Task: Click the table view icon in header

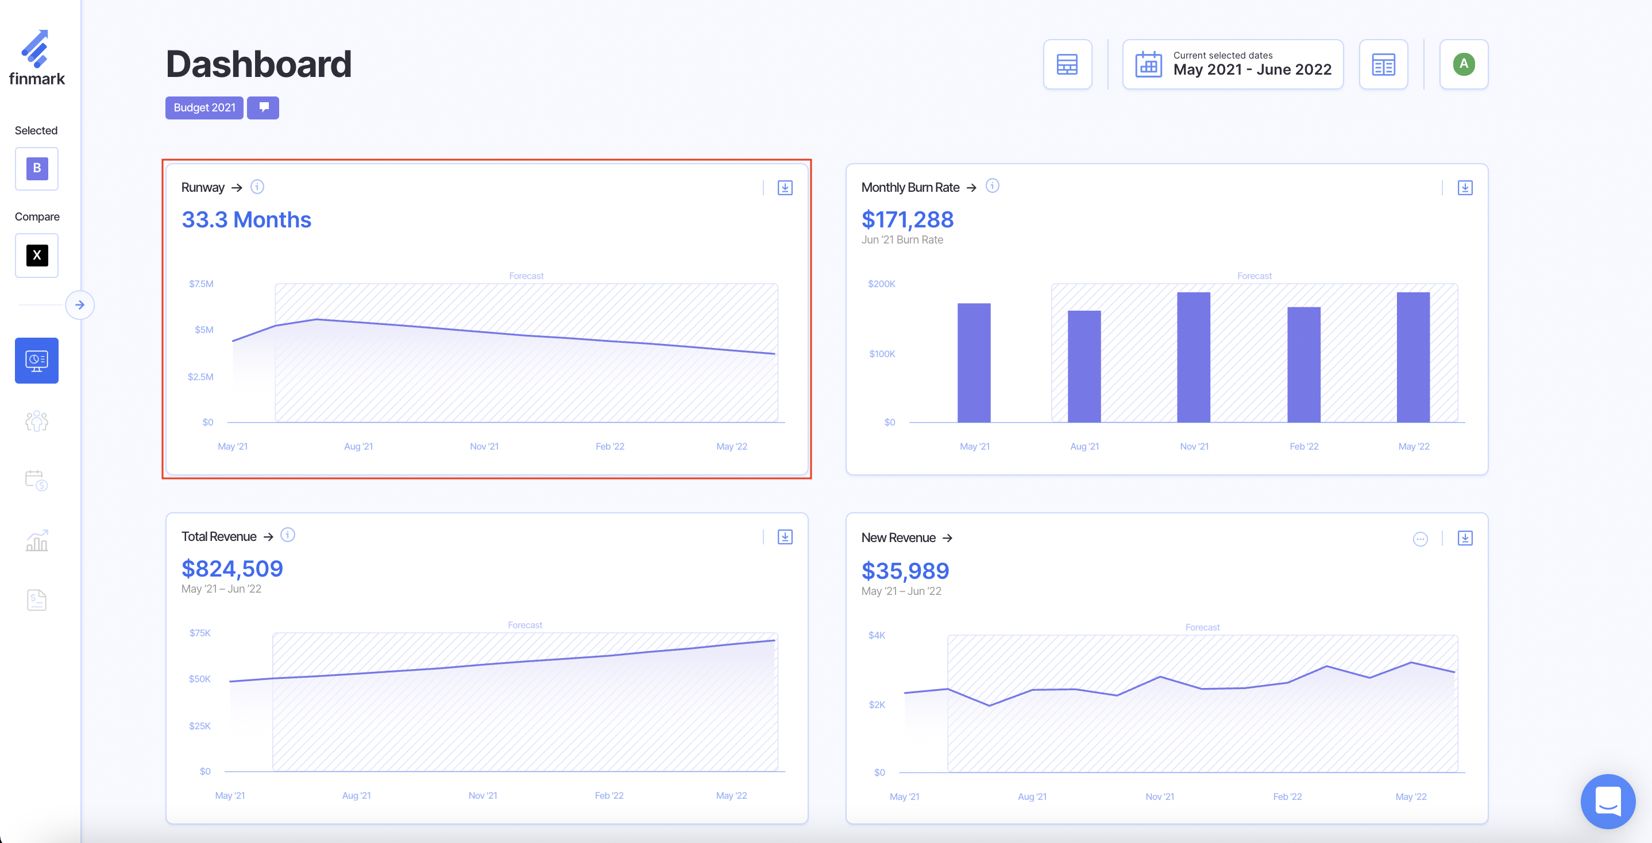Action: (1067, 65)
